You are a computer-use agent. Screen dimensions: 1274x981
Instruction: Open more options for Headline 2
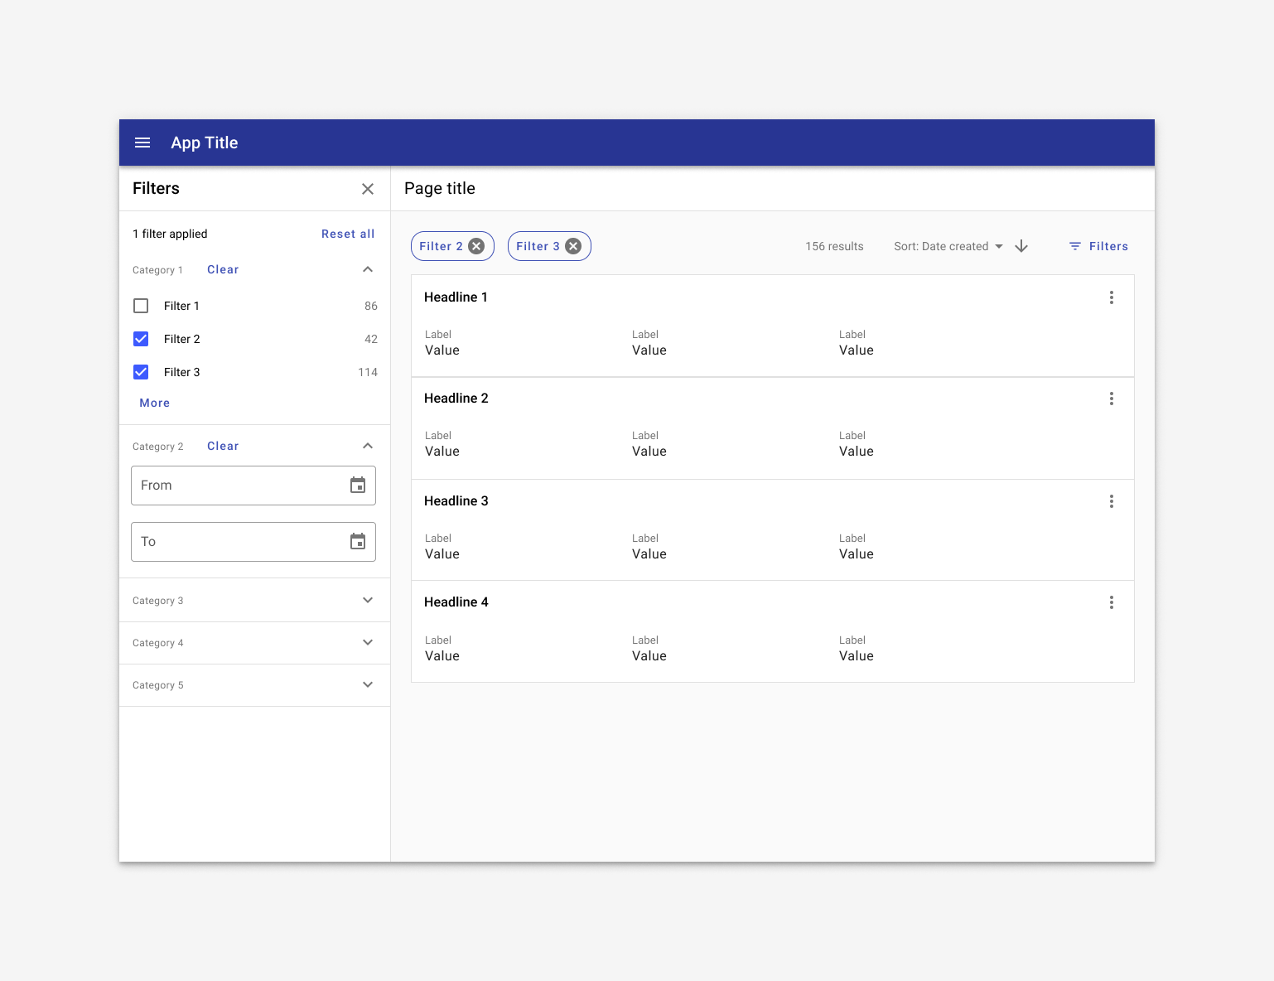point(1112,399)
